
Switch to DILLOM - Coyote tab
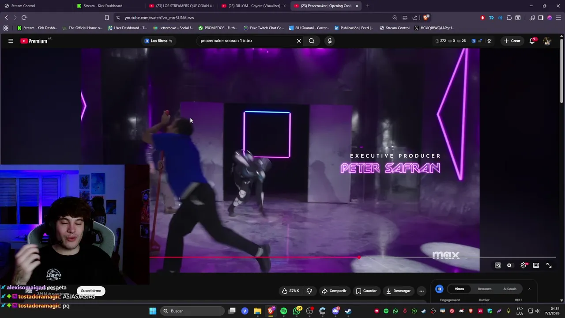[253, 6]
